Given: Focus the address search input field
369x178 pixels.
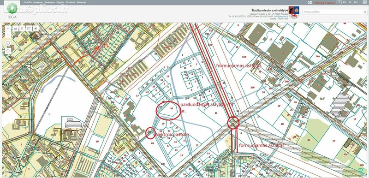Looking at the screenshot, I should click(333, 12).
